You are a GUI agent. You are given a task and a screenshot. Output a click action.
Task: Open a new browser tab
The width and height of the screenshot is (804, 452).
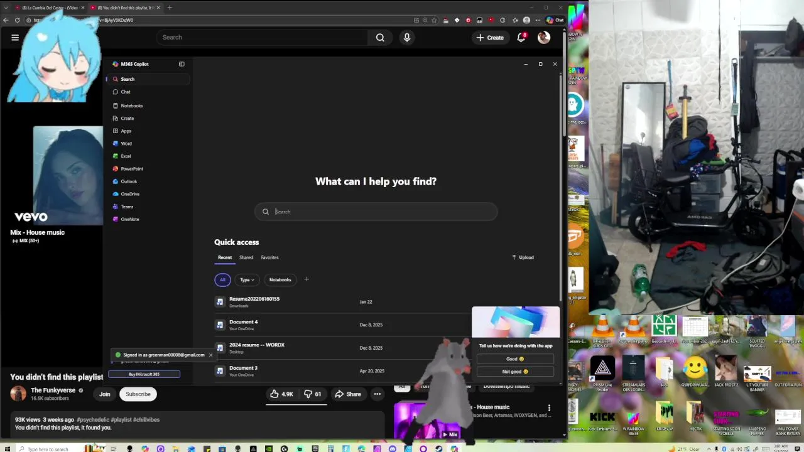tap(170, 8)
